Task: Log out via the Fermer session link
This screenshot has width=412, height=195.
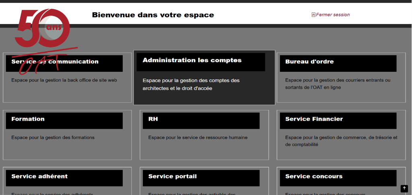Action: 332,15
